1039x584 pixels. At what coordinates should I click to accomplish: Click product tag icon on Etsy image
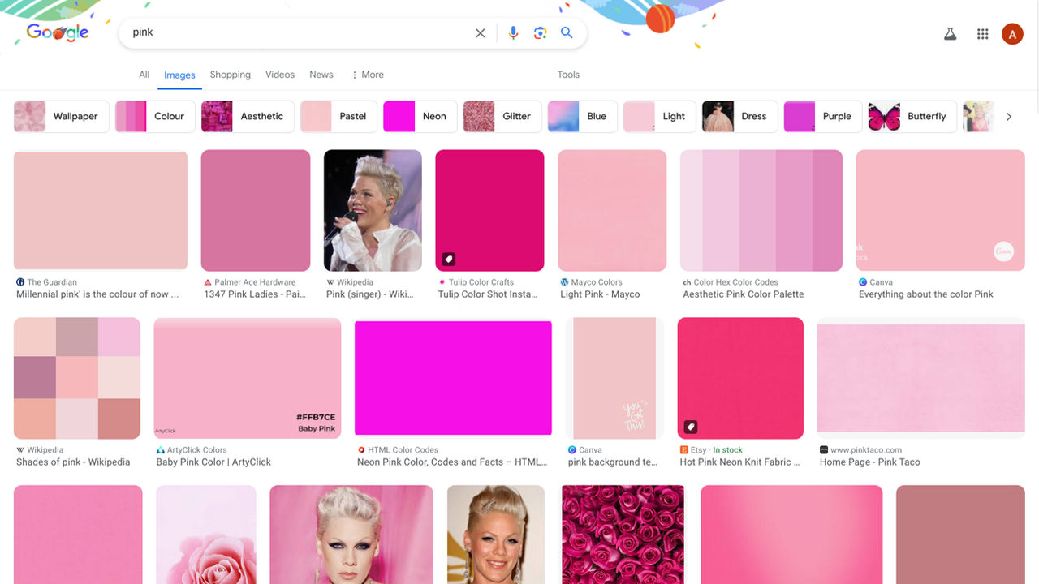pyautogui.click(x=691, y=427)
